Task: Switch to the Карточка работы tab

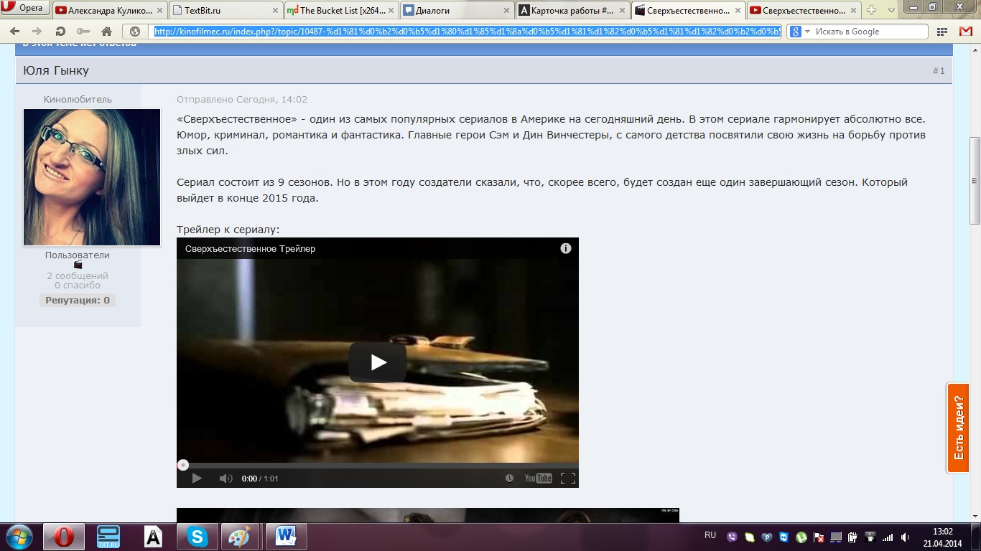Action: [572, 10]
